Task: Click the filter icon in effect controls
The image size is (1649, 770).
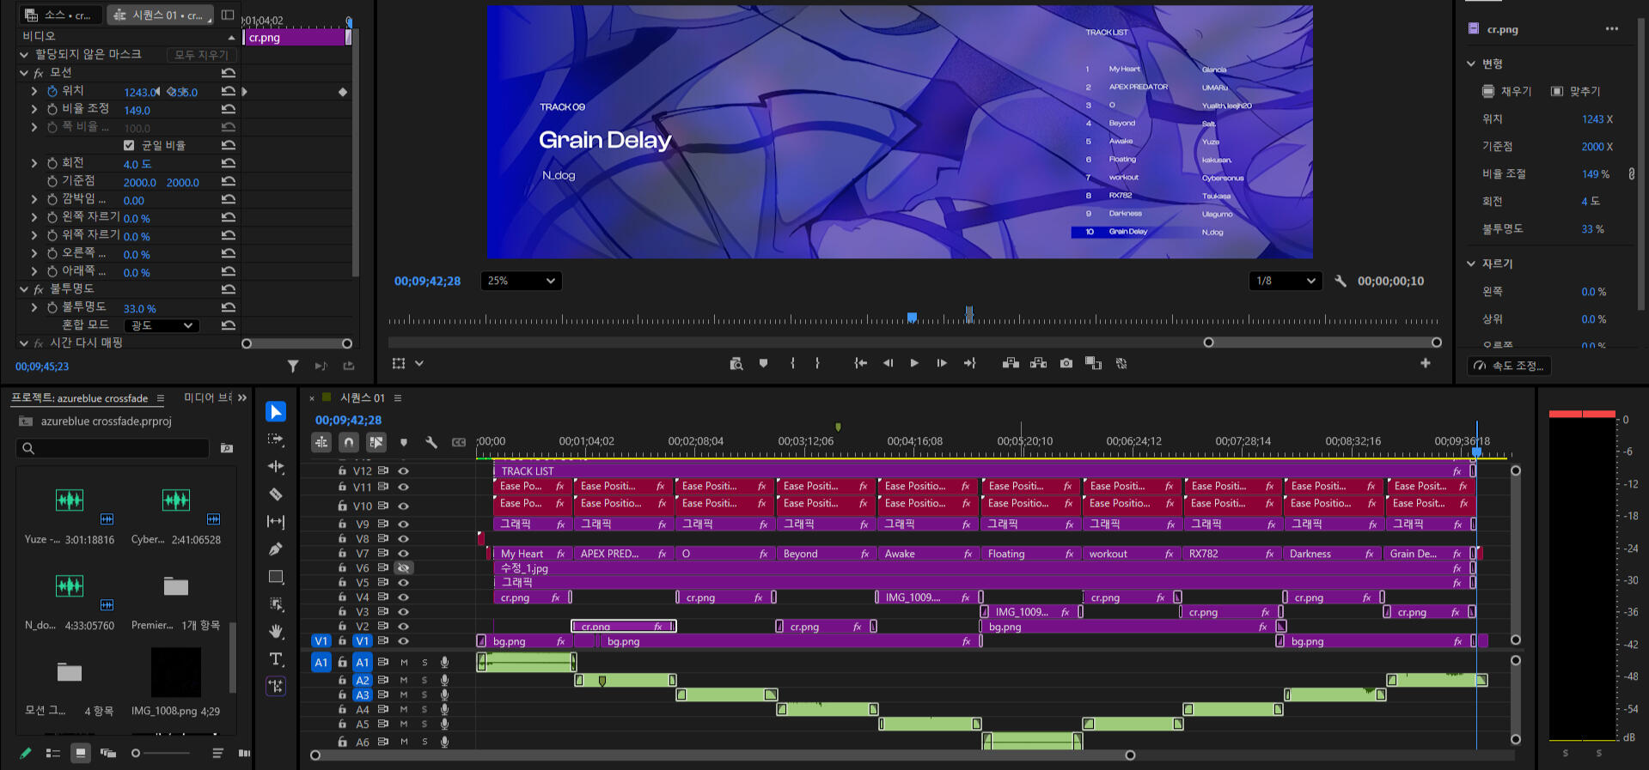Action: pyautogui.click(x=293, y=367)
